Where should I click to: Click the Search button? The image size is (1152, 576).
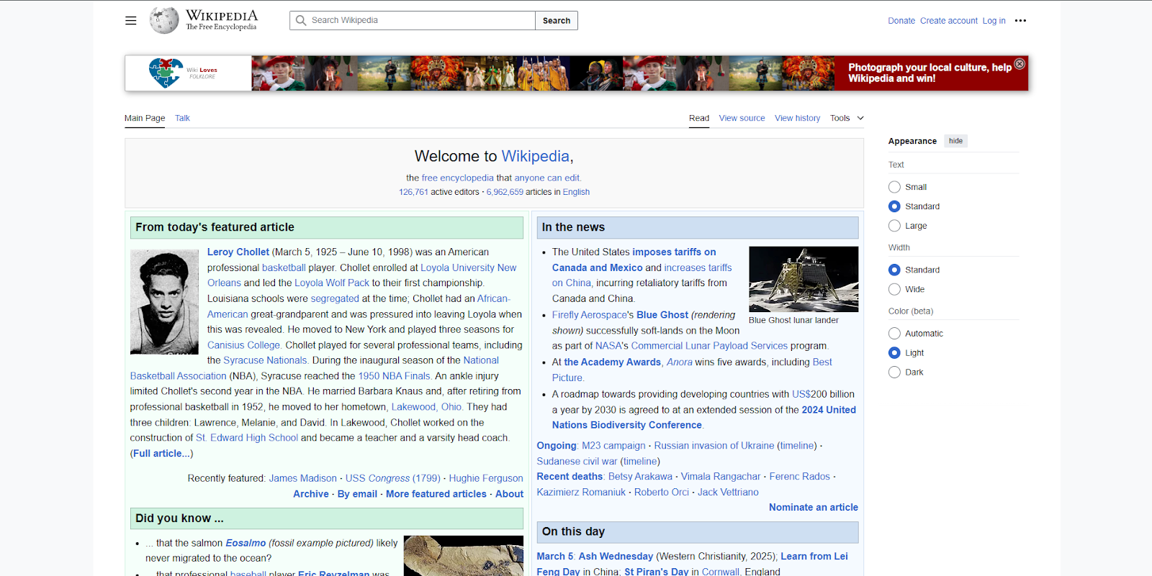[x=557, y=20]
